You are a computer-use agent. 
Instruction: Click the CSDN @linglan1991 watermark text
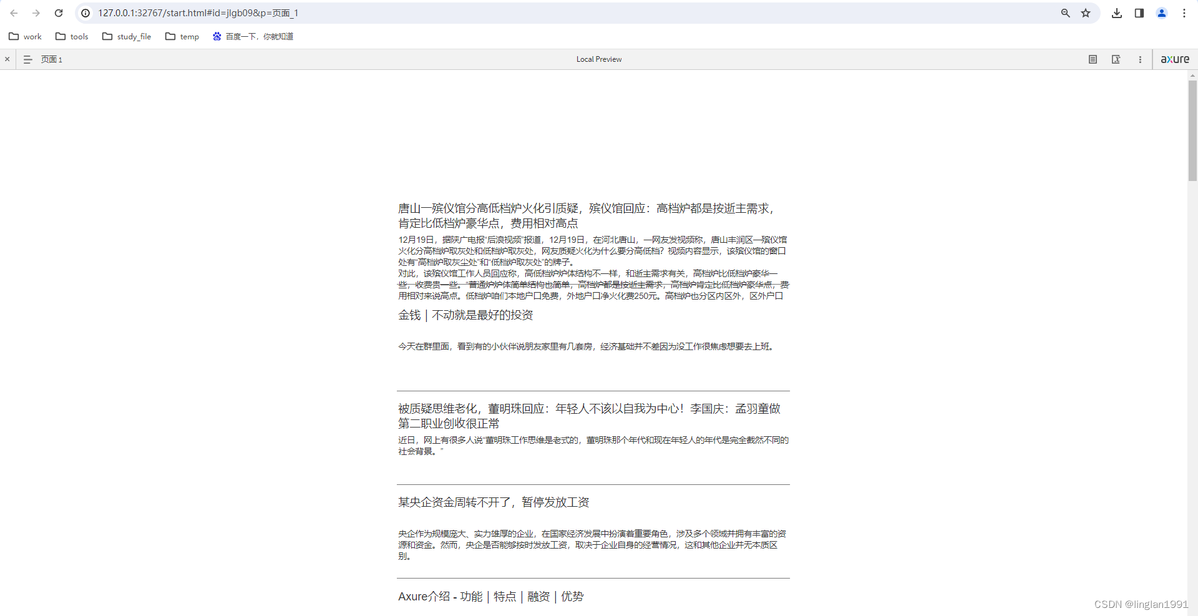[x=1141, y=604]
